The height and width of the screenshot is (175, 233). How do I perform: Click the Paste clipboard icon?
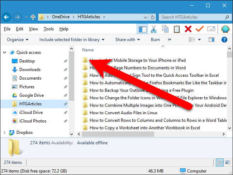point(176,29)
